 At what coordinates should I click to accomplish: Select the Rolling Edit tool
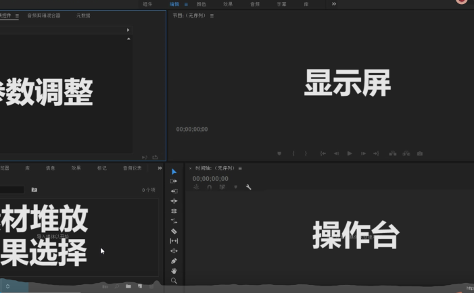174,211
